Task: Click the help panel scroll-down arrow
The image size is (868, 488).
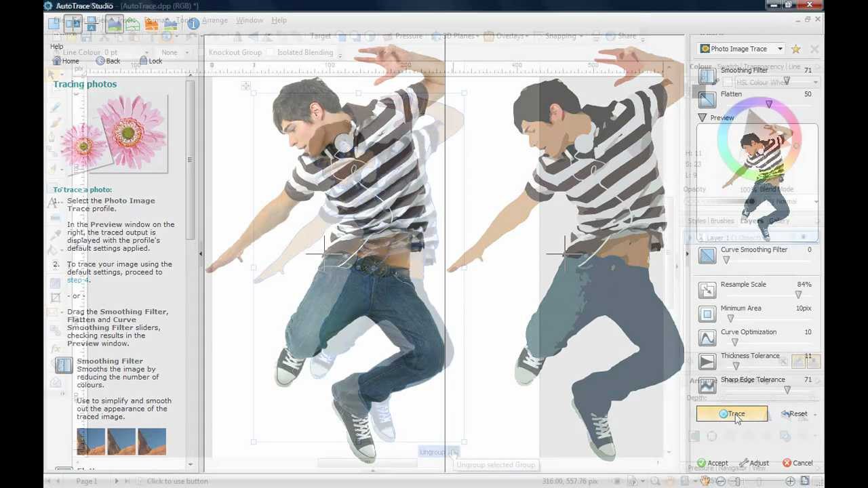Action: coord(190,464)
